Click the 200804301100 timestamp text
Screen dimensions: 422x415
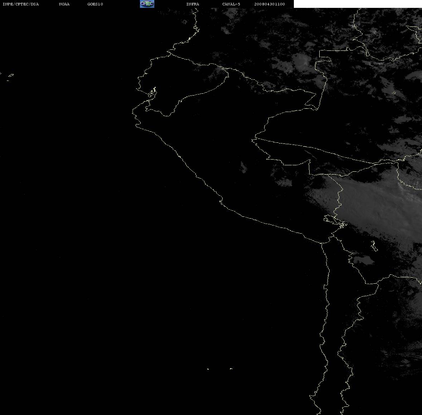coord(270,4)
